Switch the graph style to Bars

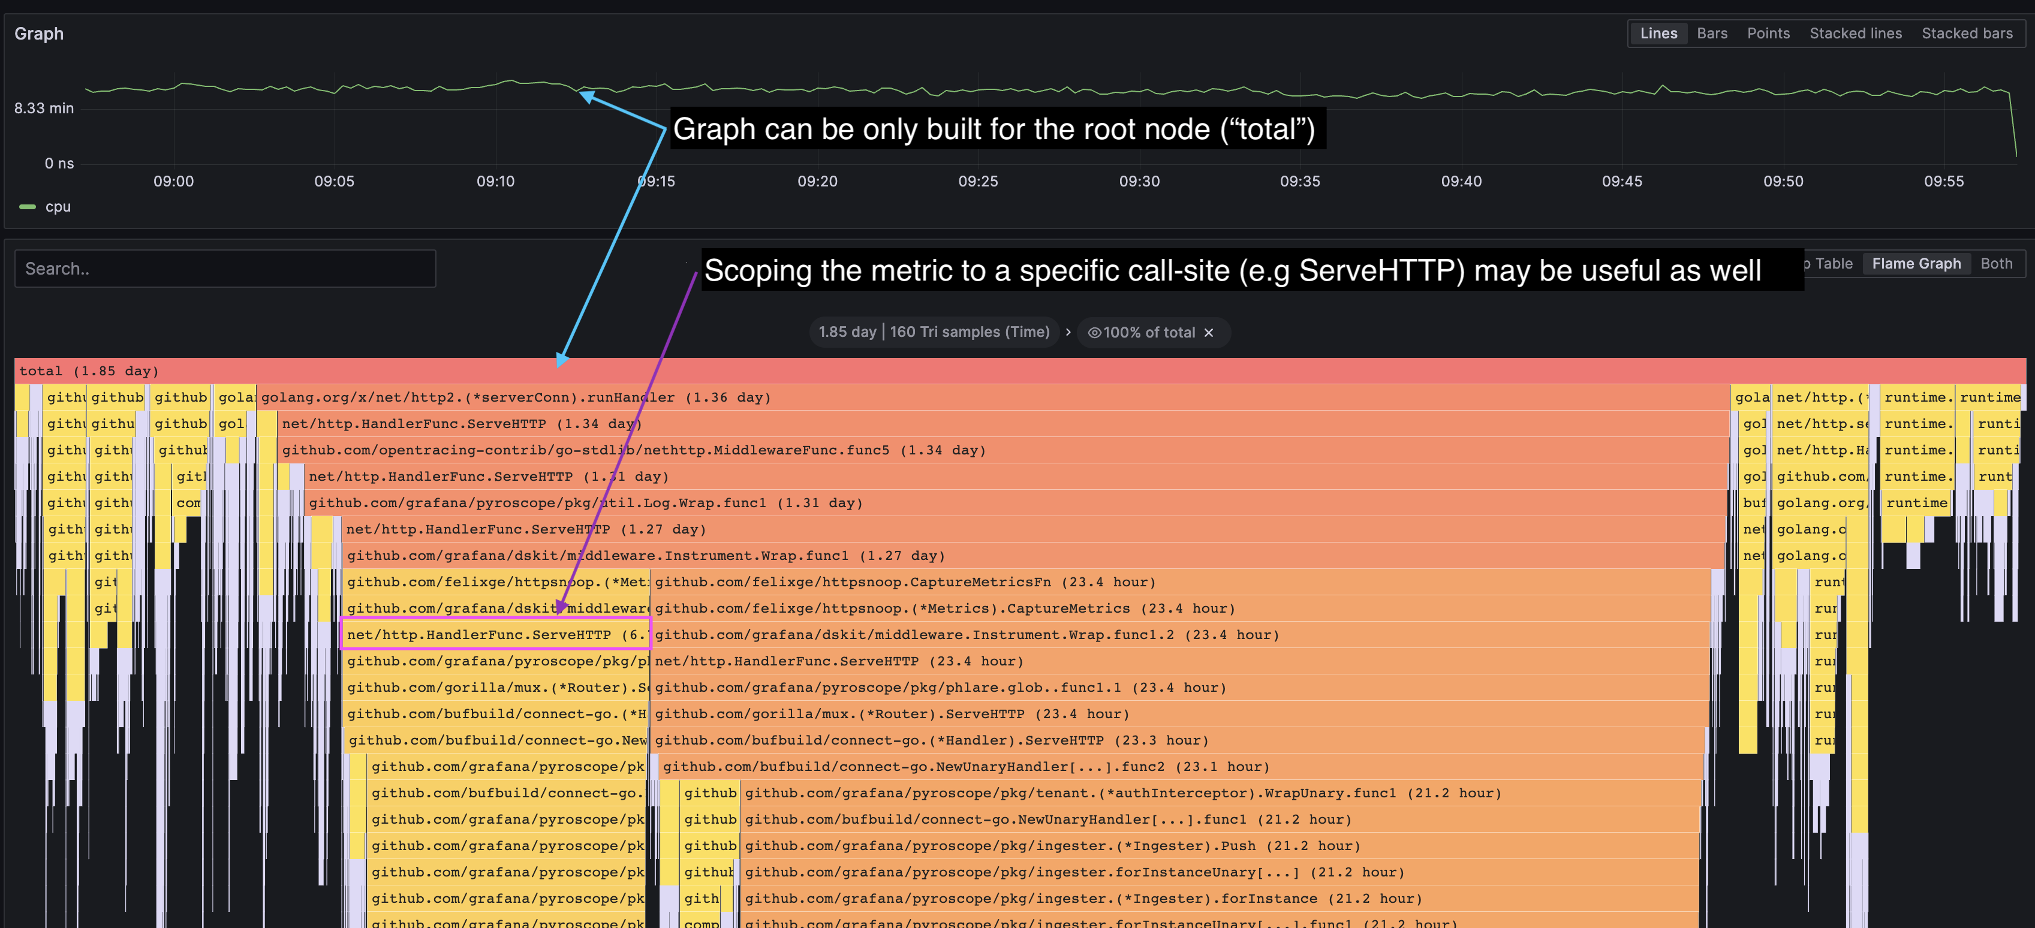click(x=1712, y=33)
